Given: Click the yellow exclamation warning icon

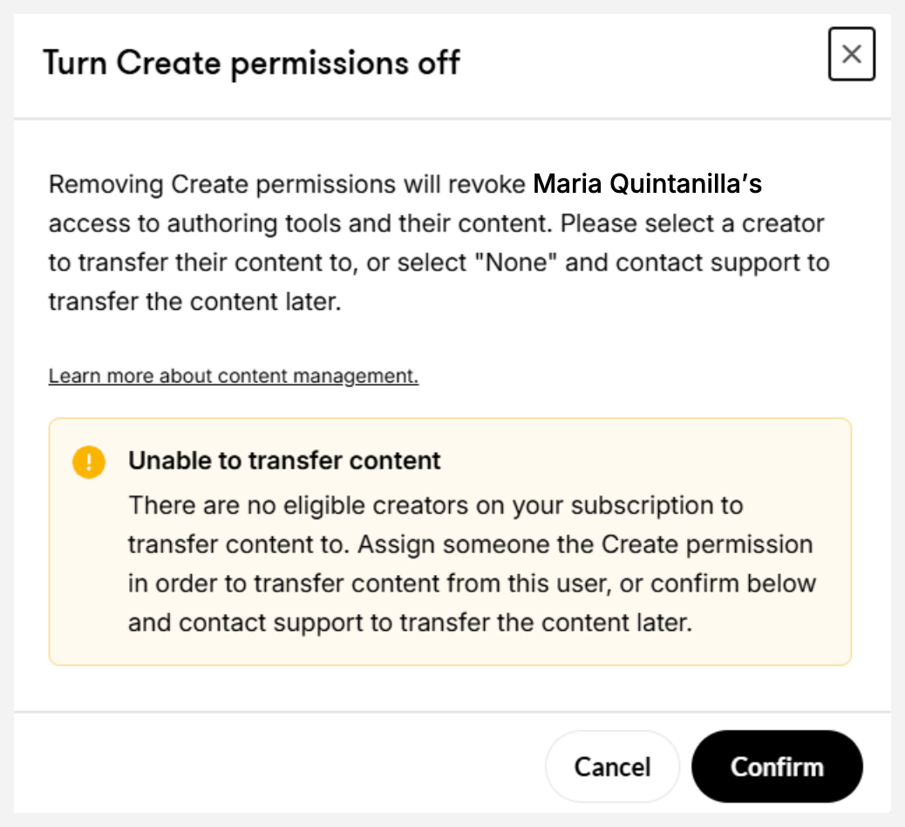Looking at the screenshot, I should click(89, 461).
